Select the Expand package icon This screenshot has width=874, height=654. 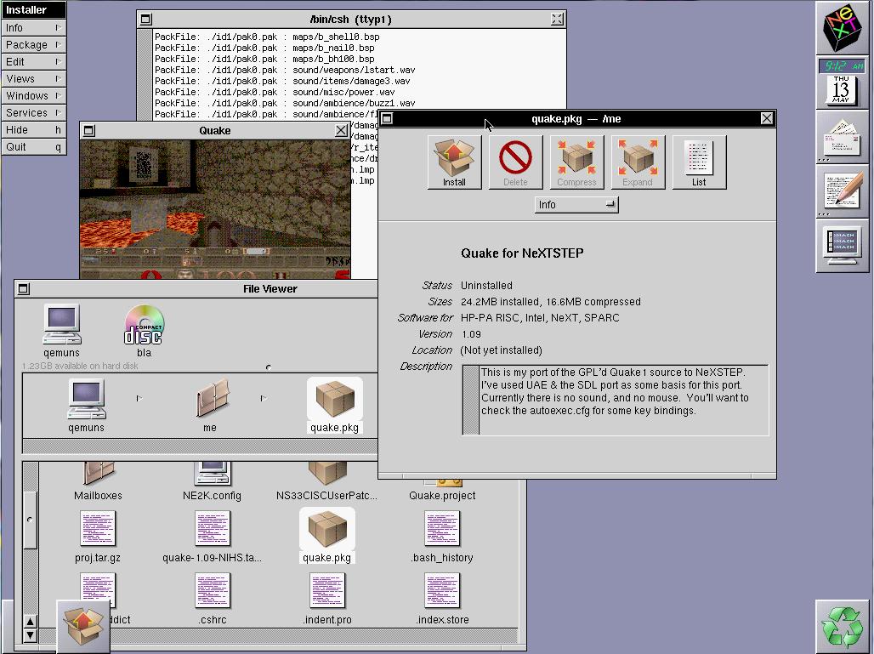coord(638,162)
